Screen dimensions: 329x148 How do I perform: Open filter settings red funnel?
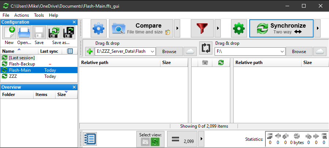click(202, 28)
